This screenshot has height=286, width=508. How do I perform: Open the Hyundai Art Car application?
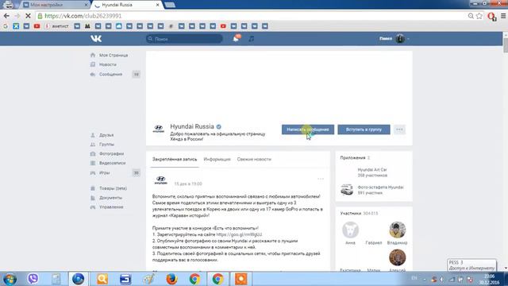coord(372,169)
